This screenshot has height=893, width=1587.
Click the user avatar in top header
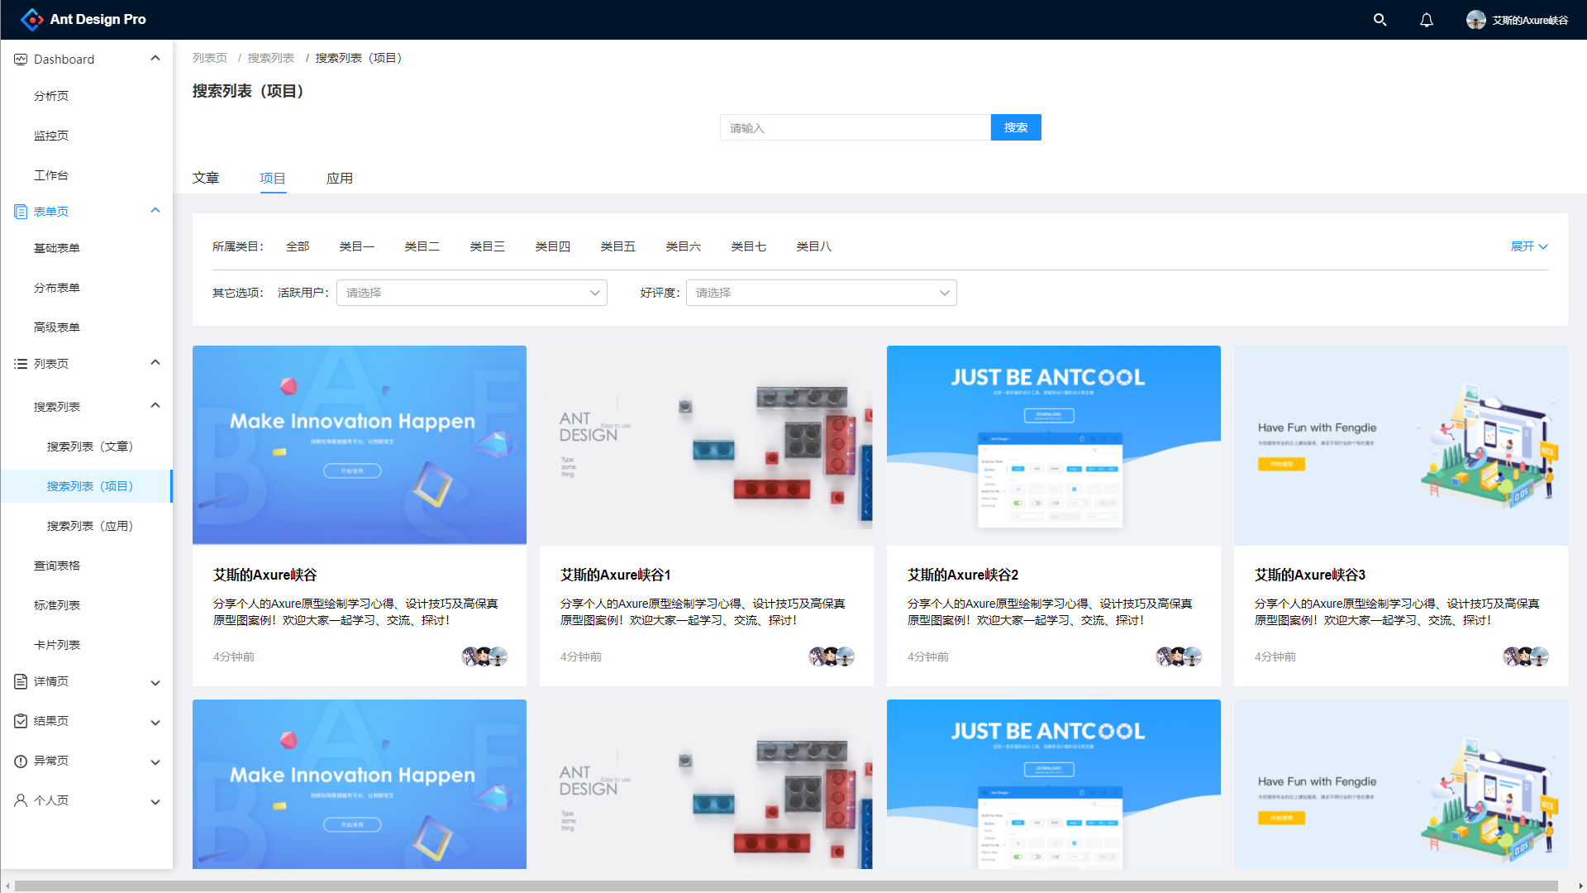coord(1476,20)
